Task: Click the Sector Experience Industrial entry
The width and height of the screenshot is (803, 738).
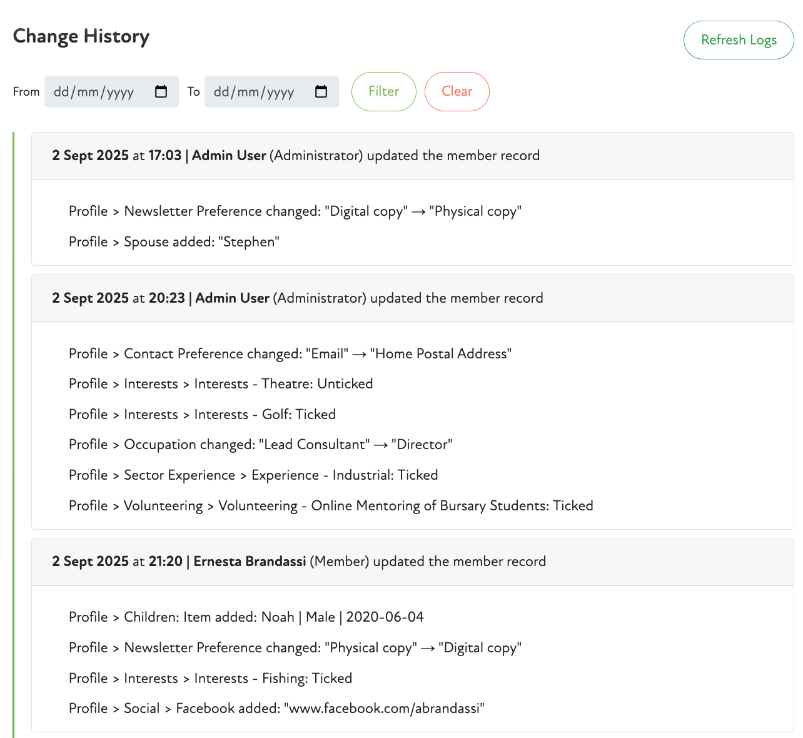Action: pyautogui.click(x=253, y=475)
